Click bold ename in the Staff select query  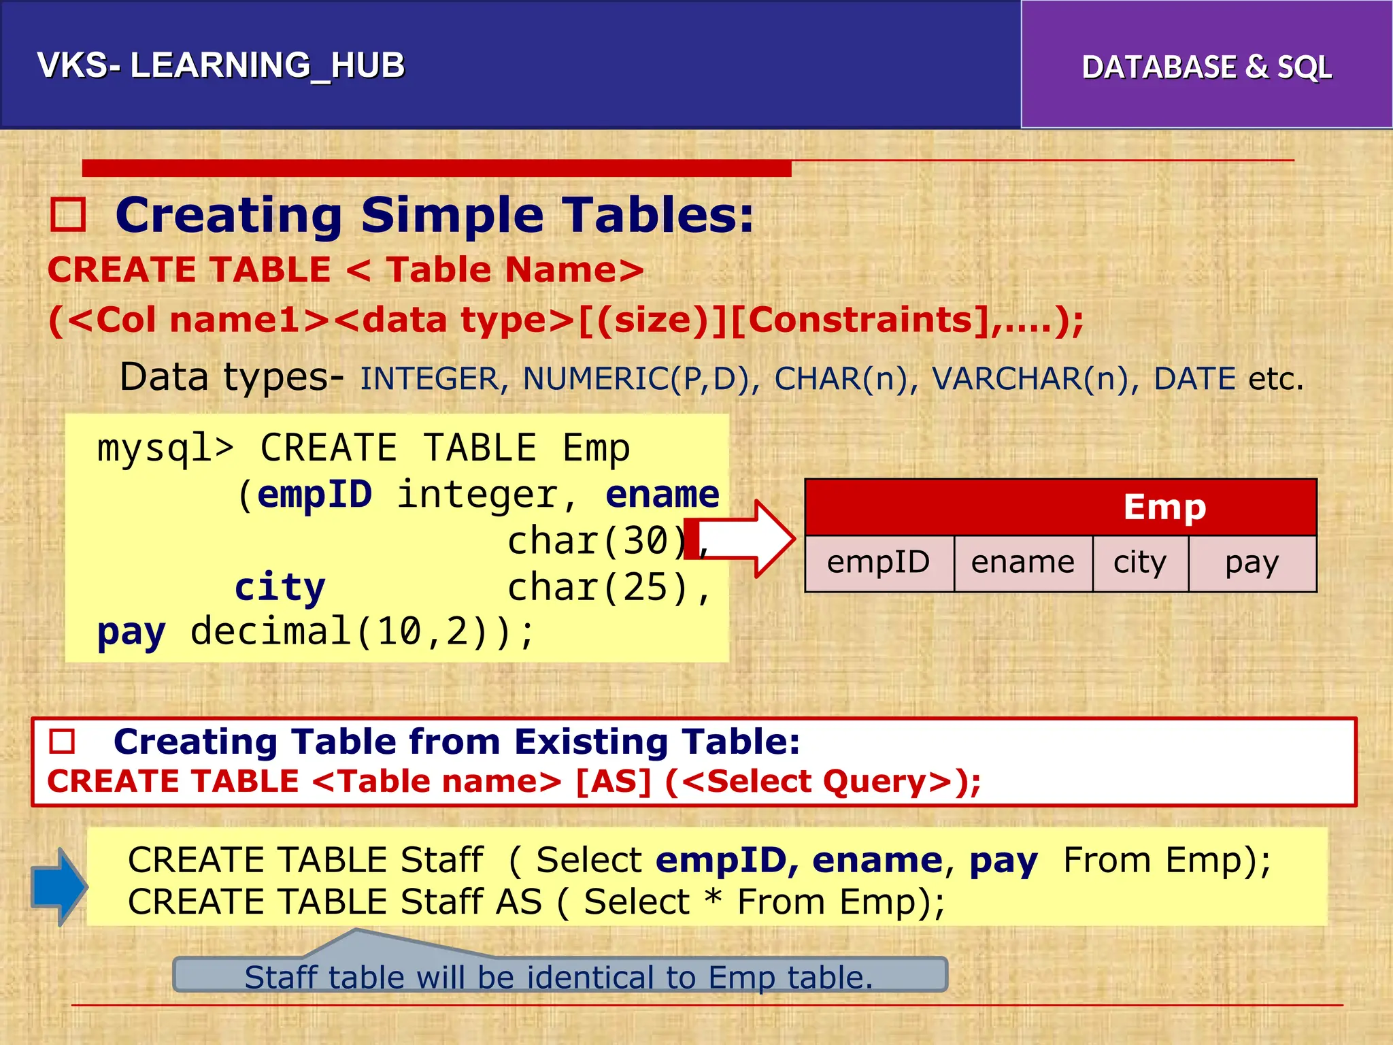tap(877, 861)
